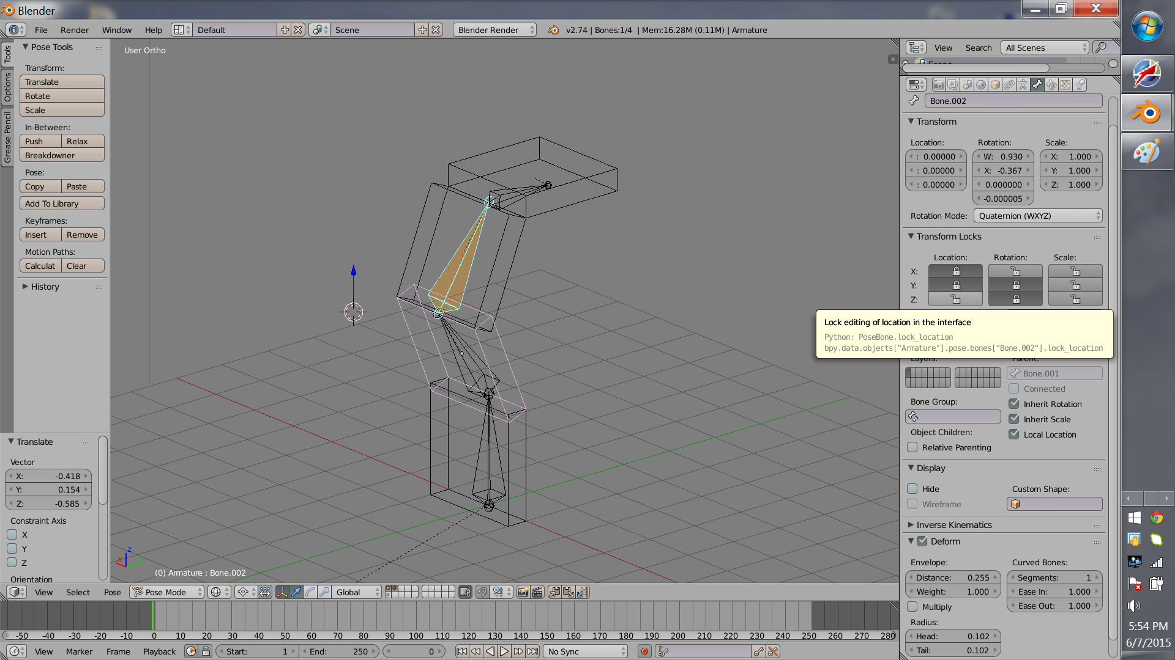Select the Object properties tab
This screenshot has height=660, width=1175.
pyautogui.click(x=994, y=84)
